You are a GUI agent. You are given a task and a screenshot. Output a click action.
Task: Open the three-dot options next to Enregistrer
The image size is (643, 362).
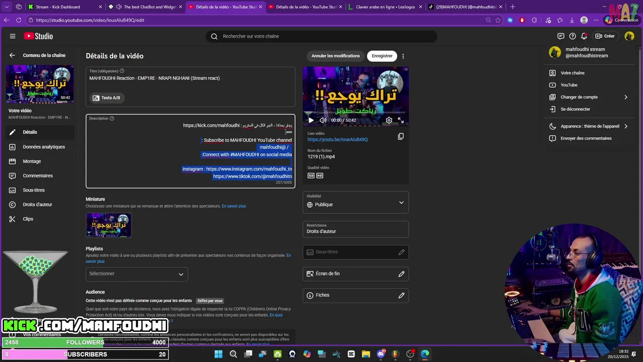403,56
